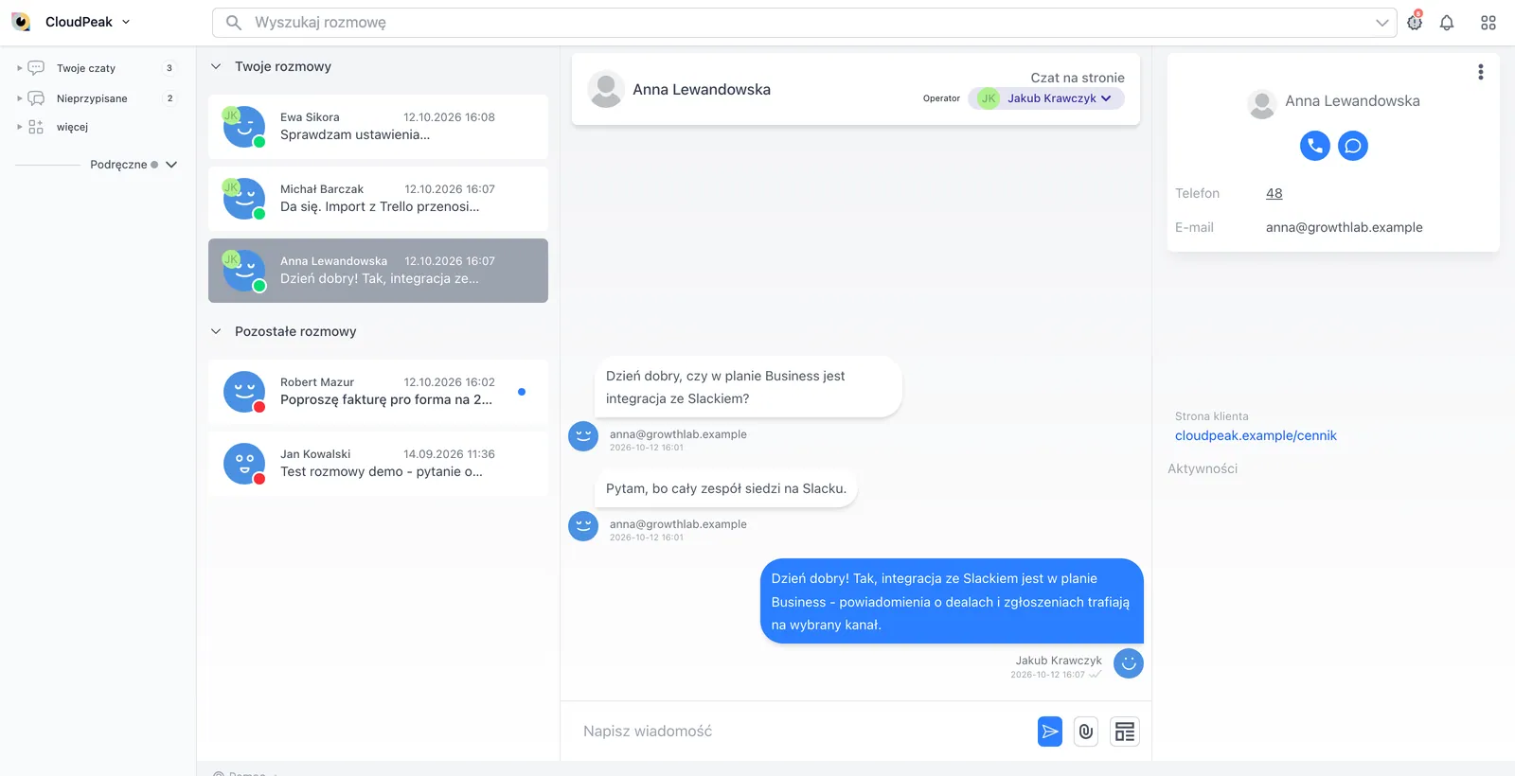Click Anna Lewandowska avatar in chat header
Viewport: 1515px width, 776px height.
[606, 89]
